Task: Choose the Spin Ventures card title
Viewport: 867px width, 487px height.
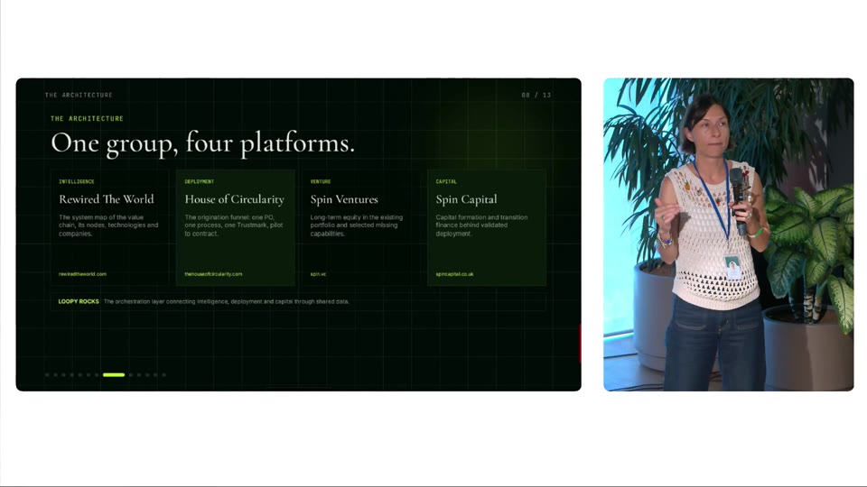Action: [x=344, y=199]
